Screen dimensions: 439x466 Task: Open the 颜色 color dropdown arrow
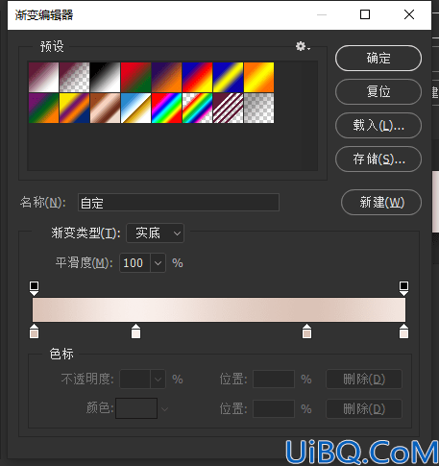[164, 409]
